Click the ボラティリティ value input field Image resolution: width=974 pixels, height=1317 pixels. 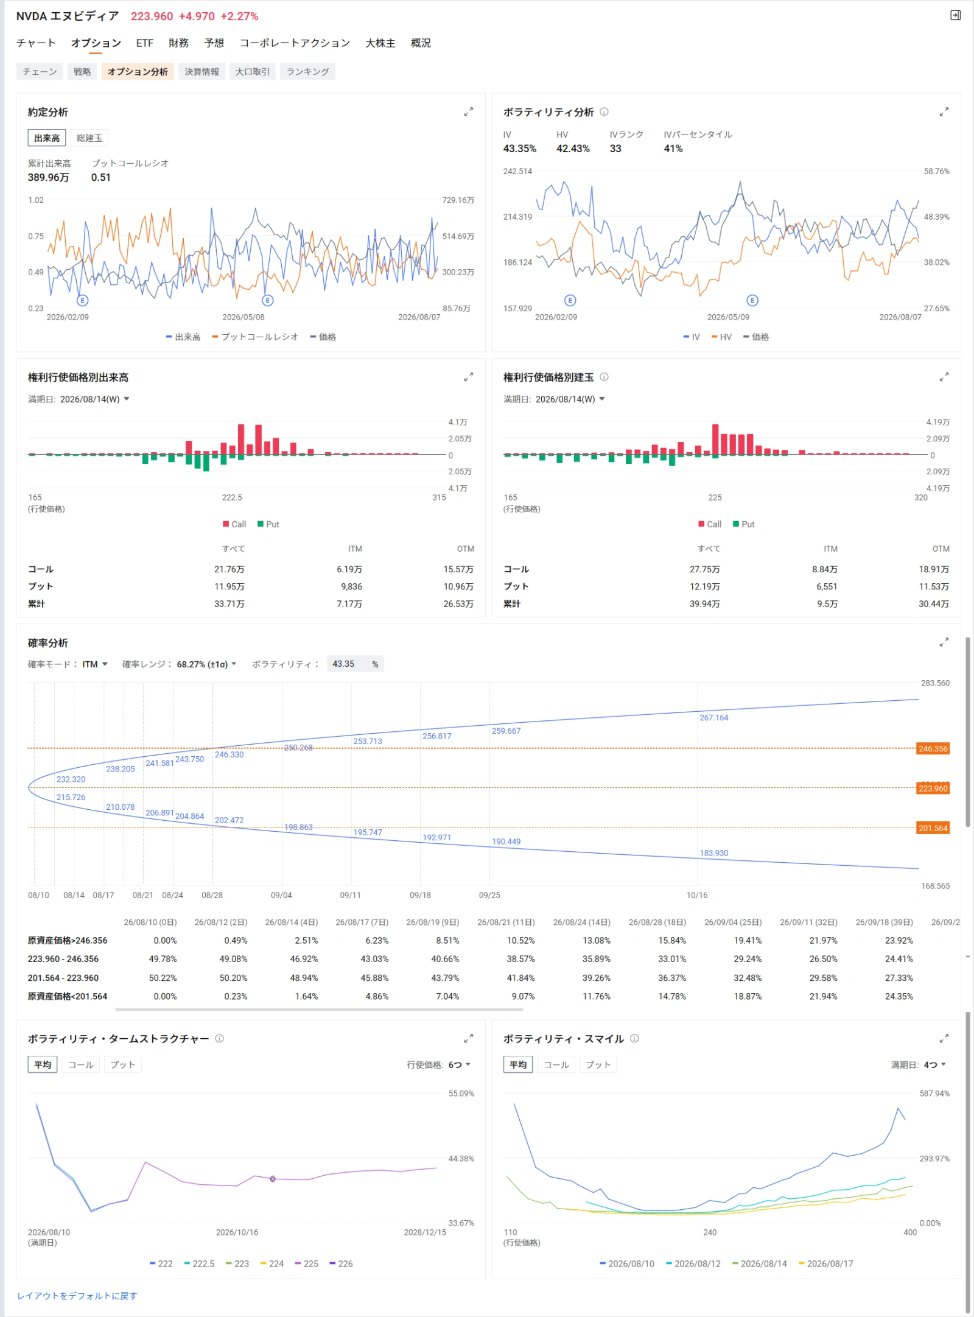(x=356, y=664)
